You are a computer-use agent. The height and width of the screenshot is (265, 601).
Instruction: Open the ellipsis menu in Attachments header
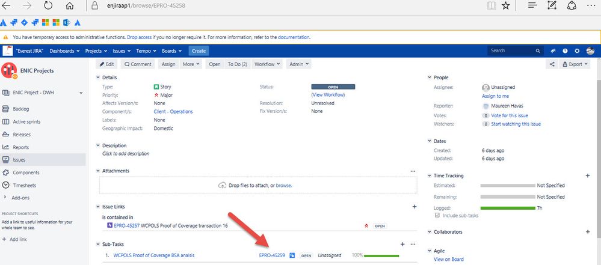pos(413,171)
